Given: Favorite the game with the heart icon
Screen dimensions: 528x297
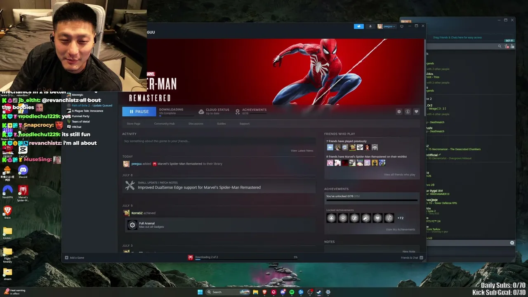Looking at the screenshot, I should coord(416,112).
